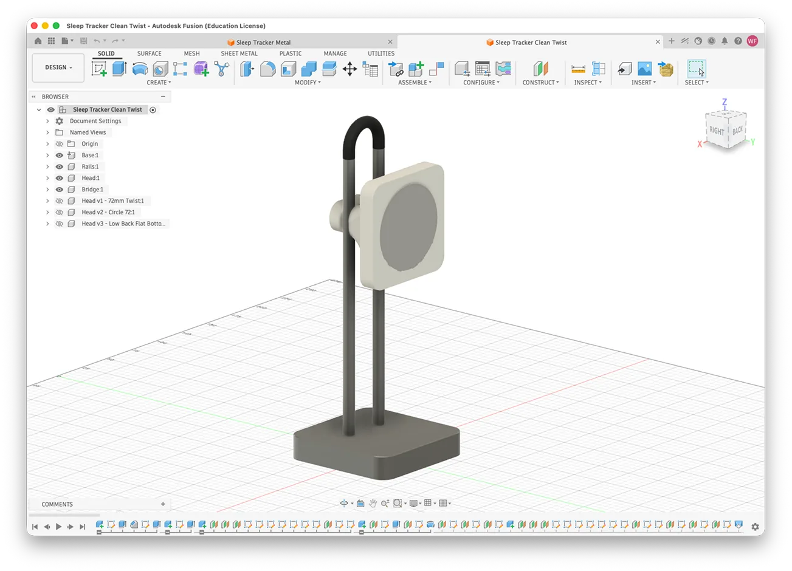Choose the Insert Canvas image icon
The image size is (792, 571).
pos(645,69)
